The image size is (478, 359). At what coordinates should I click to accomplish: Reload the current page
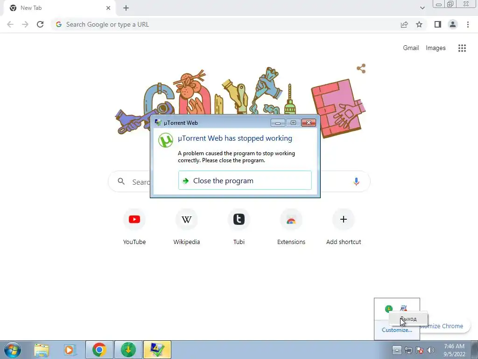pos(40,24)
